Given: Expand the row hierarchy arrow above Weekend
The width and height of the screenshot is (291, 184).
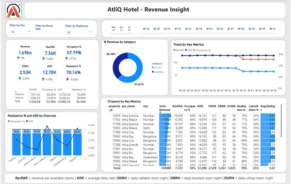Looking at the screenshot, I should (16, 92).
